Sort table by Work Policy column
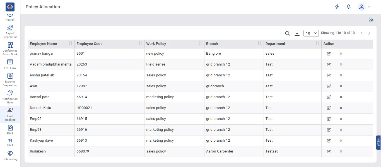Image resolution: width=381 pixels, height=167 pixels. (200, 43)
